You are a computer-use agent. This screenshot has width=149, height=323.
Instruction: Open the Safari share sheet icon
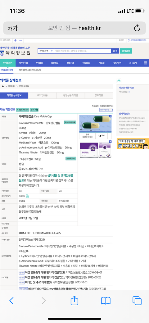[x=74, y=301]
